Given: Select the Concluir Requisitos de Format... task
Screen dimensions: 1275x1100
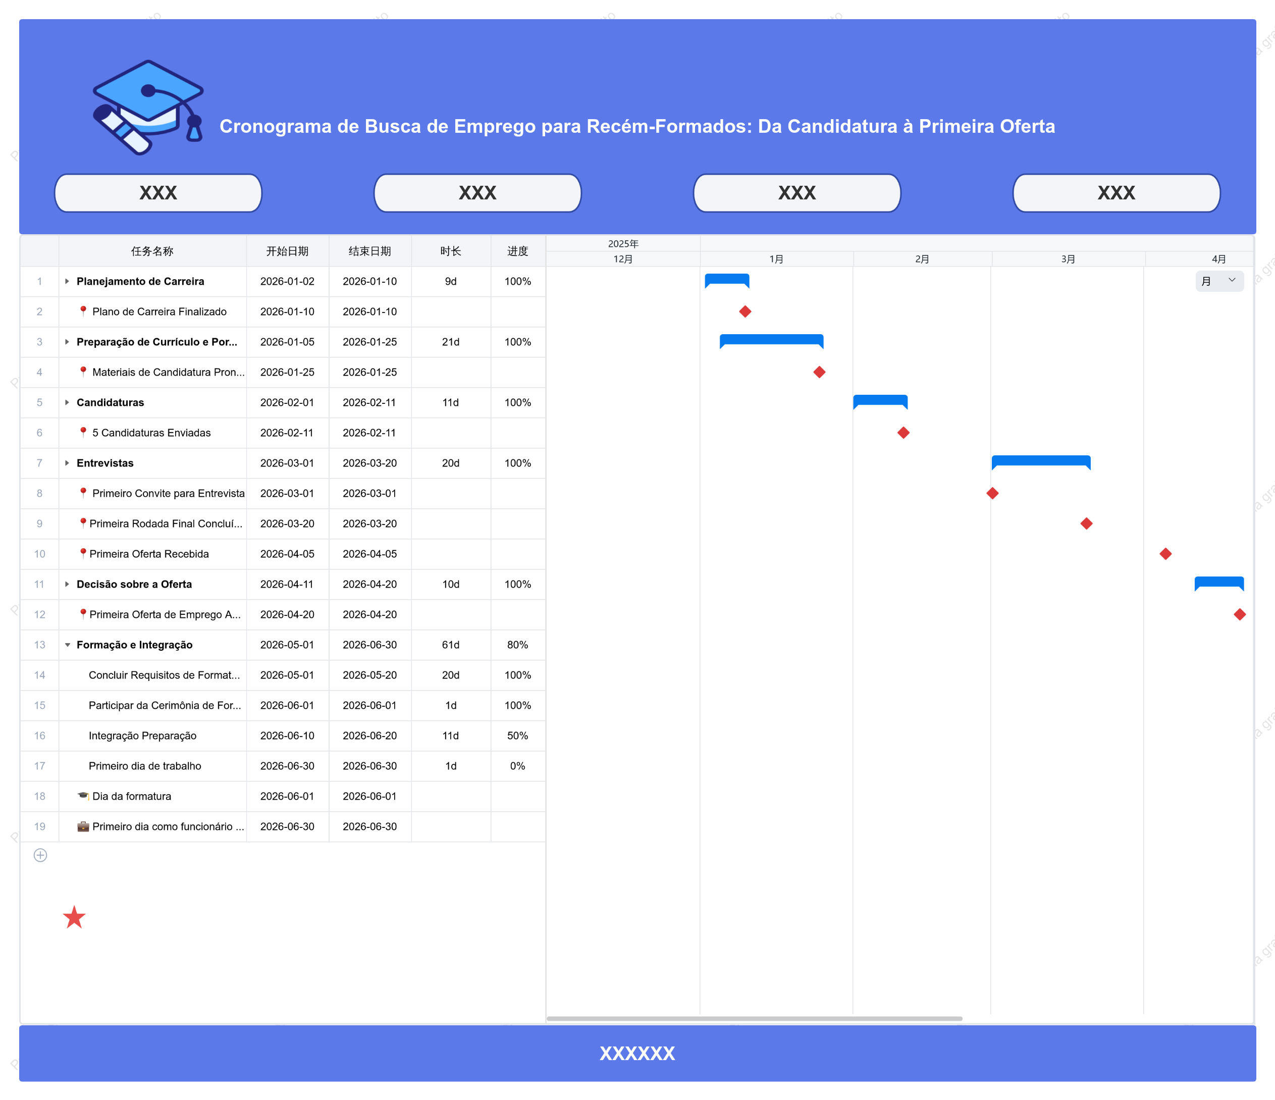Looking at the screenshot, I should point(165,675).
